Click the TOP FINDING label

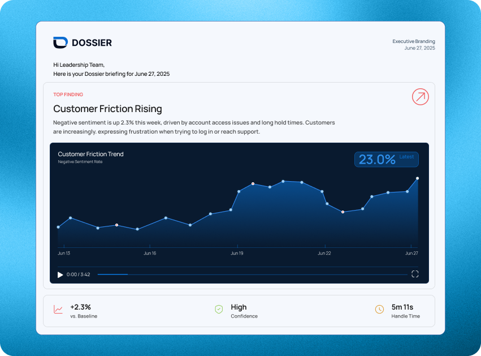pos(68,95)
